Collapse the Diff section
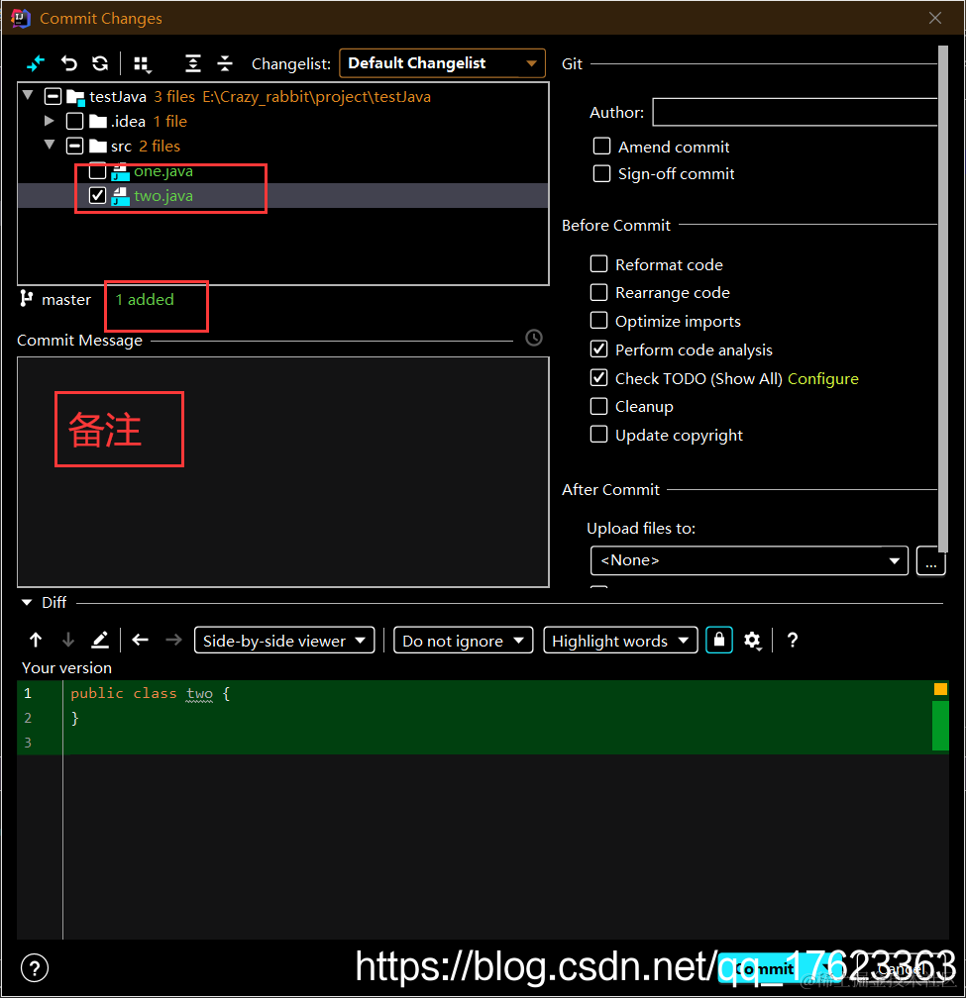The width and height of the screenshot is (966, 998). (27, 602)
